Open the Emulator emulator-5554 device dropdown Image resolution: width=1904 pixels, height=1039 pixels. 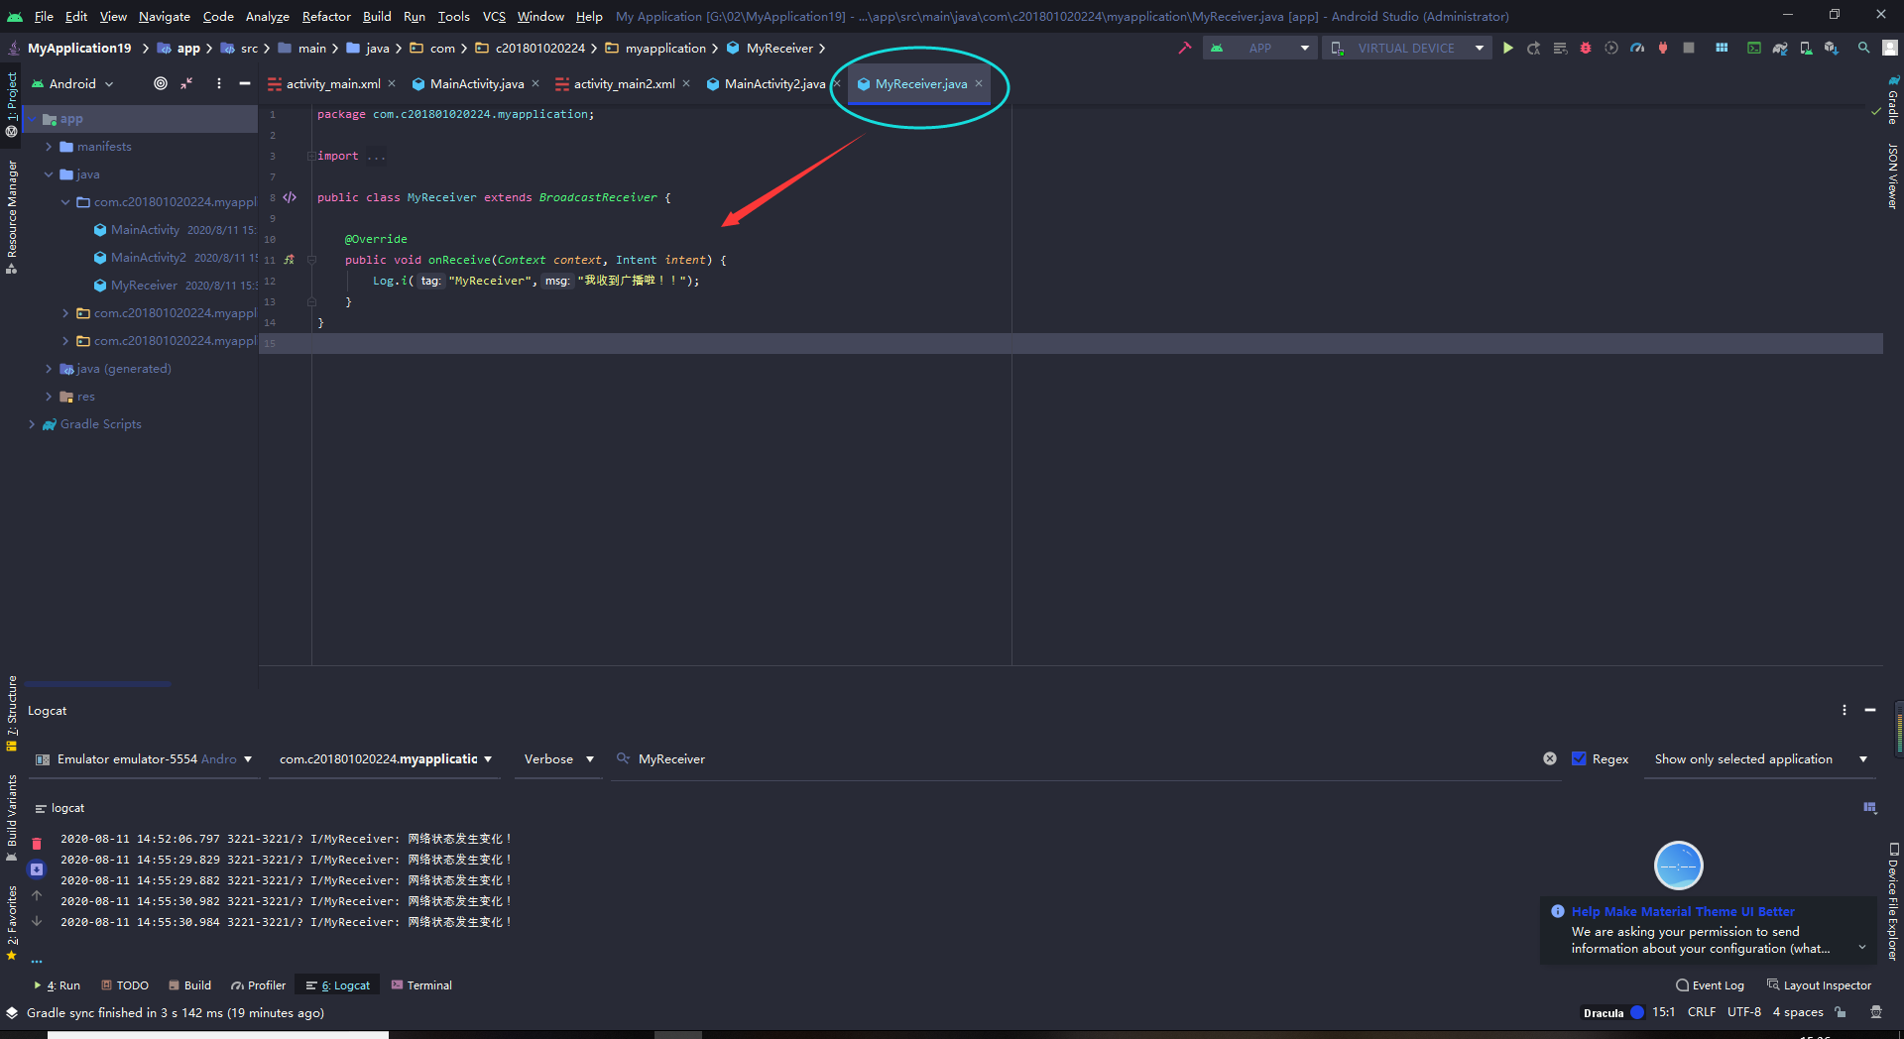[x=144, y=759]
